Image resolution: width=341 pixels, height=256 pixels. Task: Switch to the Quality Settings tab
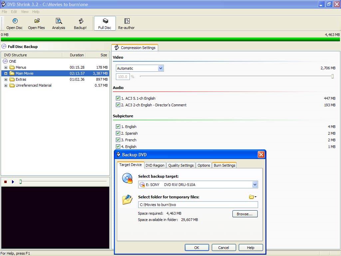181,165
